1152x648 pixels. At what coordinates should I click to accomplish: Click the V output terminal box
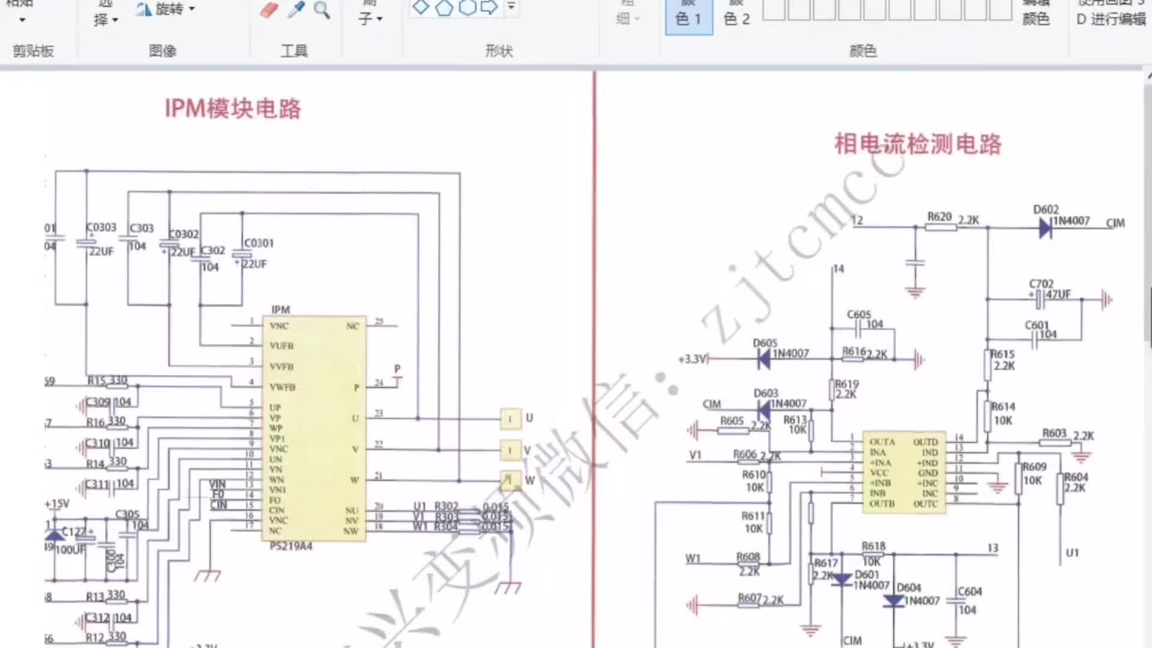[511, 449]
